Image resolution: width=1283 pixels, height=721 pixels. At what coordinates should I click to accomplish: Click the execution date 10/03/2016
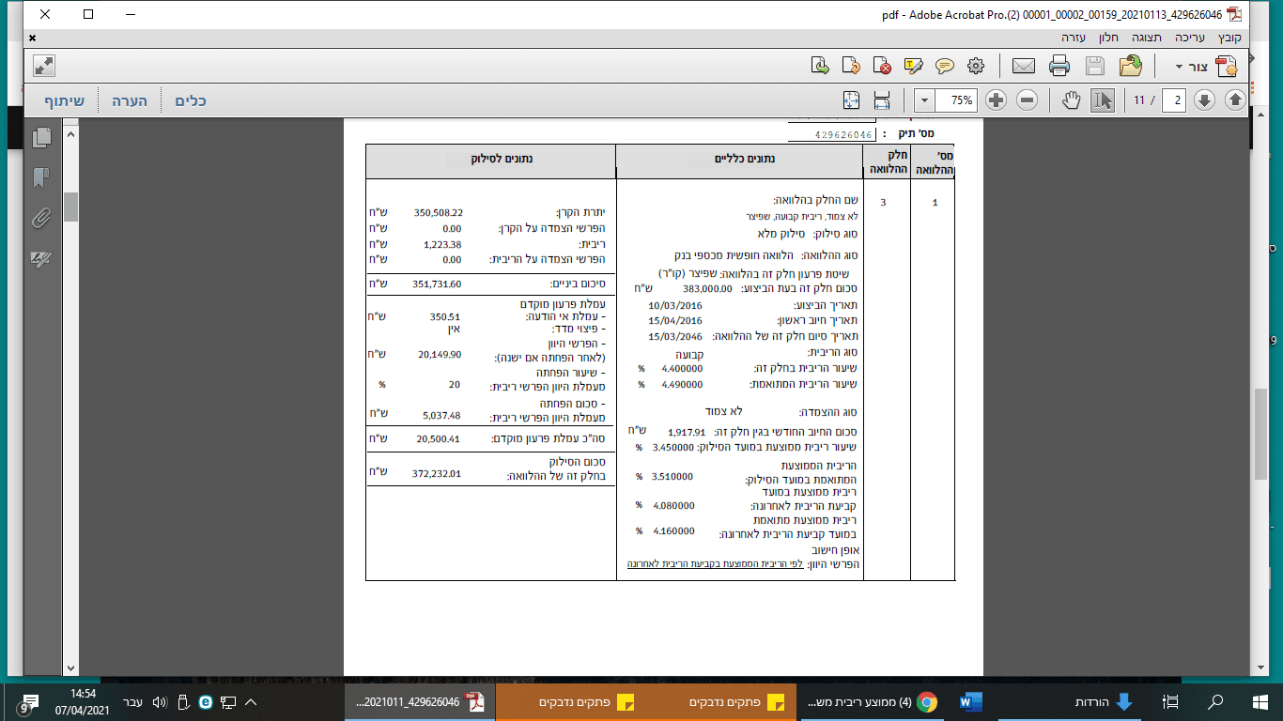[x=675, y=306]
